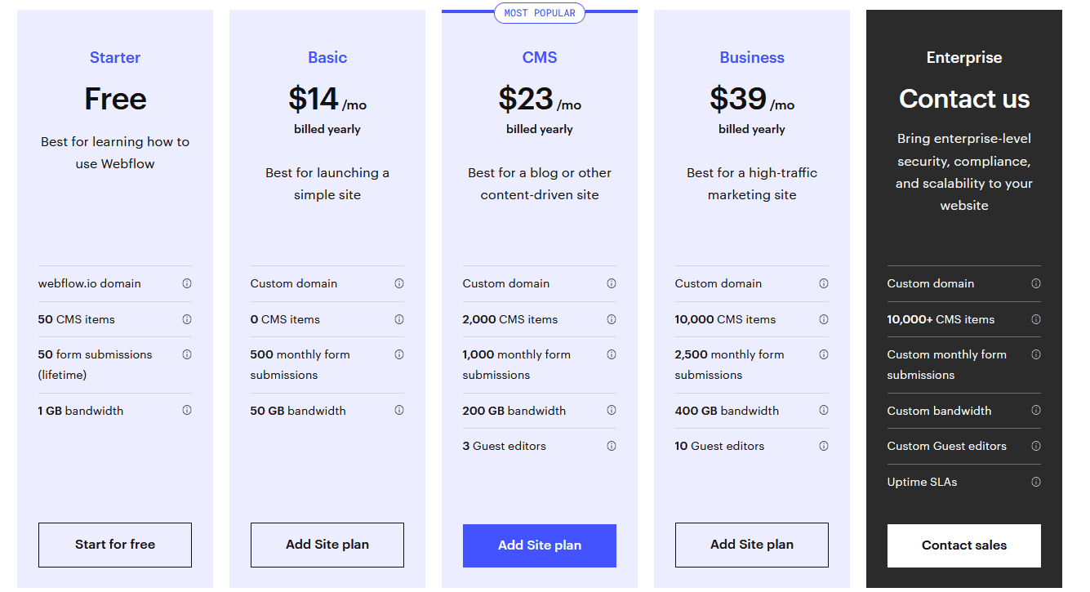Click the Most Popular badge
The width and height of the screenshot is (1090, 592).
click(540, 13)
